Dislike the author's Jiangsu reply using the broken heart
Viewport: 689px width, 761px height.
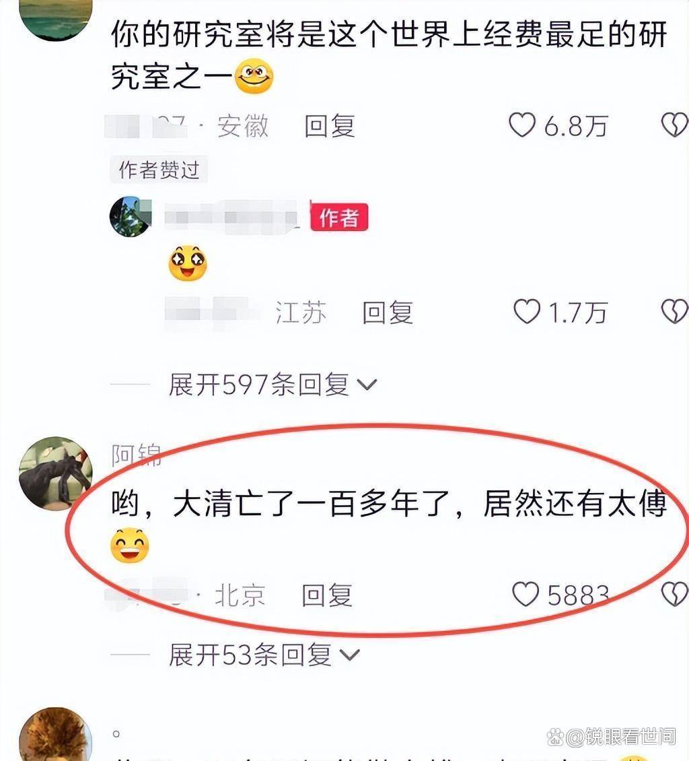click(x=675, y=312)
